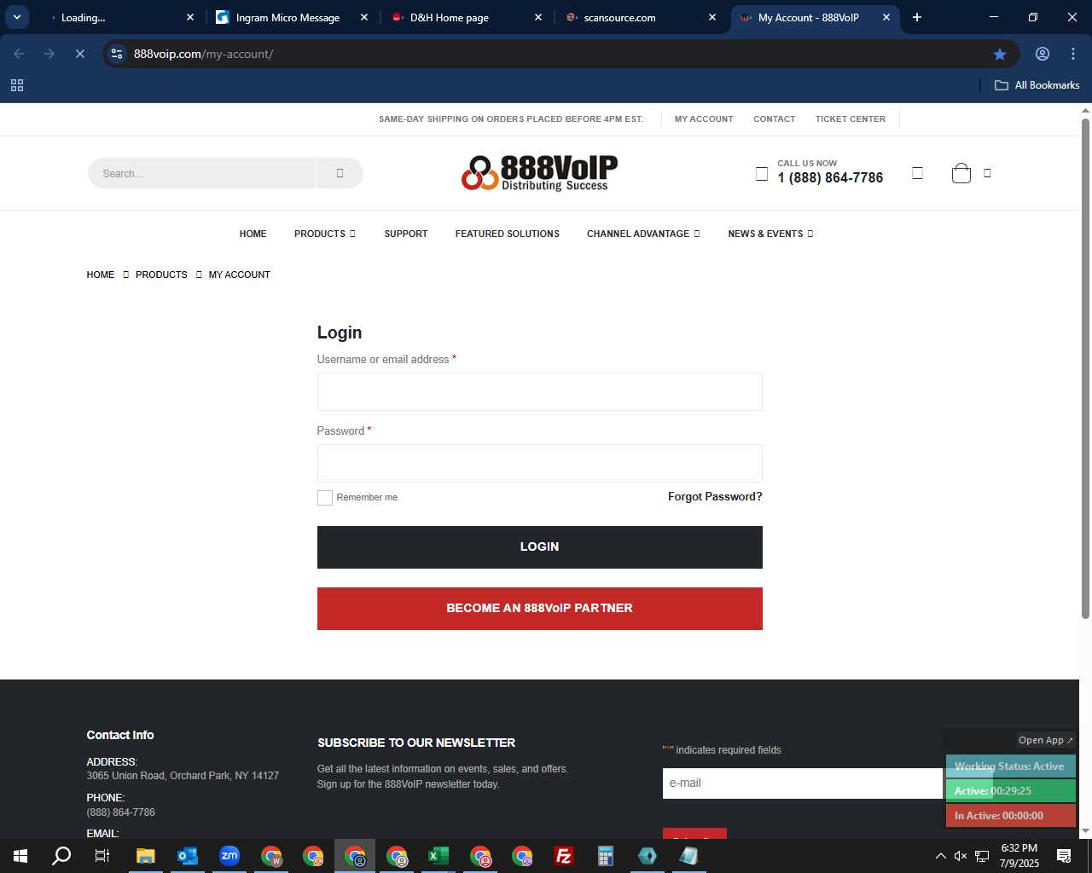Viewport: 1092px width, 873px height.
Task: Show hidden tray icons arrow
Action: [x=940, y=856]
